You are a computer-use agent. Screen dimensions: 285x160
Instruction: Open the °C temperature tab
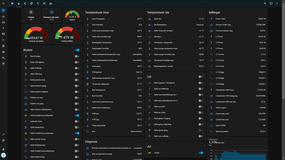(38, 3)
